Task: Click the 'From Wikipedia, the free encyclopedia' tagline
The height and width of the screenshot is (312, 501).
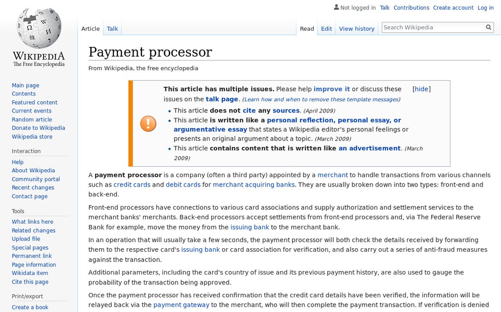Action: point(143,68)
